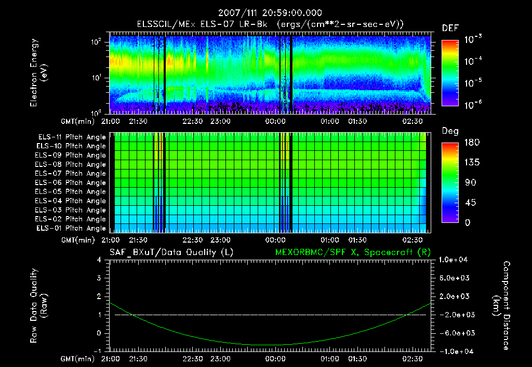Click the 4 tick on data quality axis
532x367 pixels.
tap(99, 260)
